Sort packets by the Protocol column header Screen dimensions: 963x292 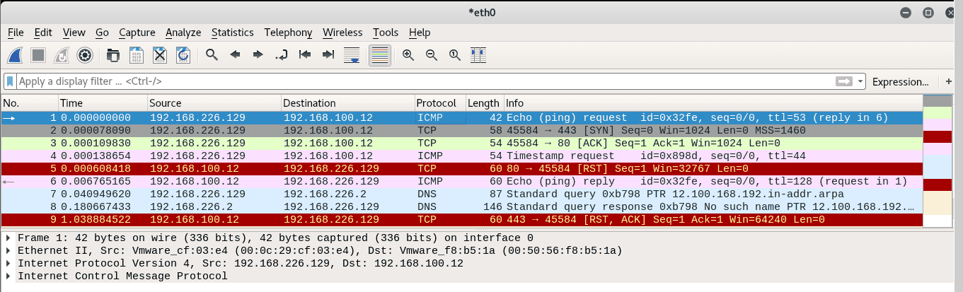pyautogui.click(x=439, y=103)
